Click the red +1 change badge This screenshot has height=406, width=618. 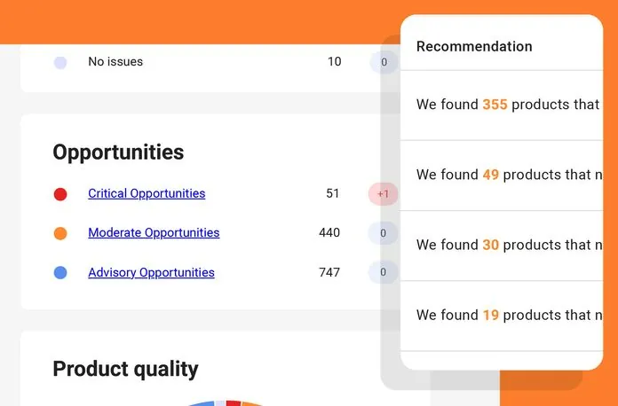(x=383, y=194)
